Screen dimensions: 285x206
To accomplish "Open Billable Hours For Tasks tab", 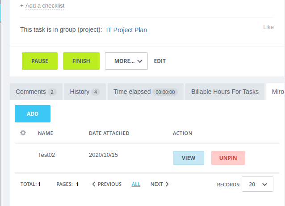I will (x=225, y=92).
